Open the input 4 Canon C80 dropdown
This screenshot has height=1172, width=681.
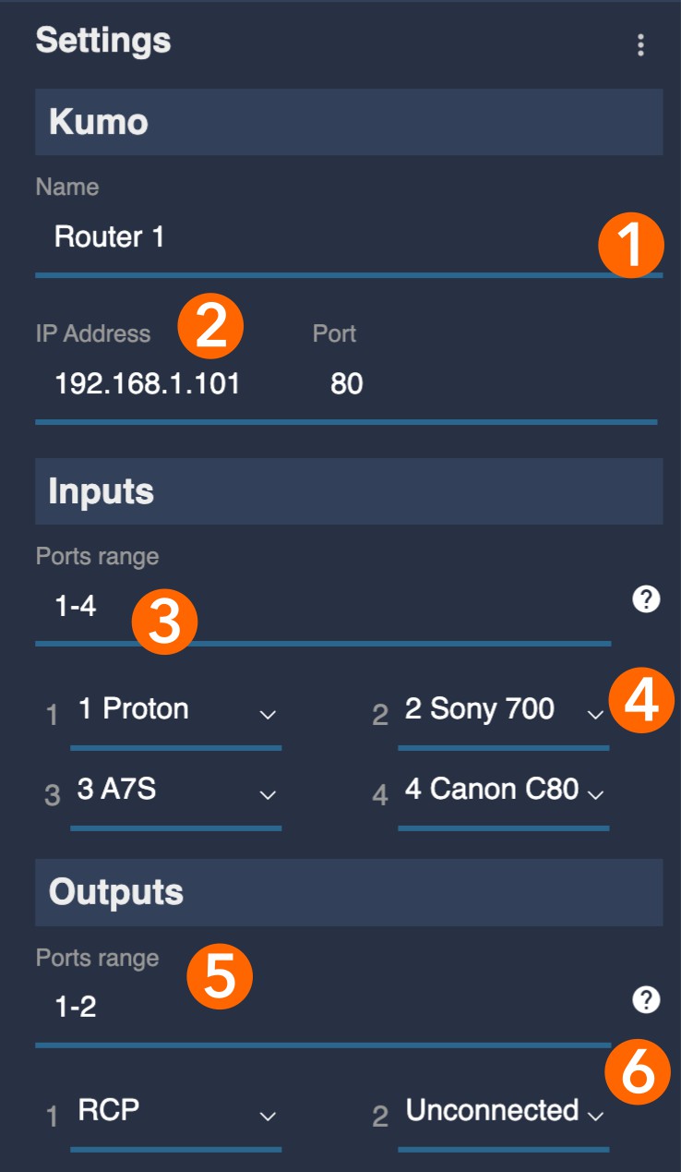pyautogui.click(x=503, y=791)
